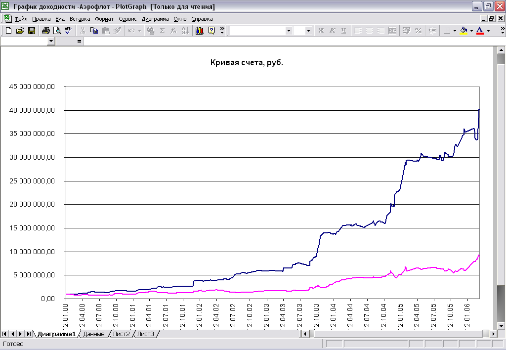Open the Диаграмма menu
This screenshot has width=506, height=350.
click(155, 19)
